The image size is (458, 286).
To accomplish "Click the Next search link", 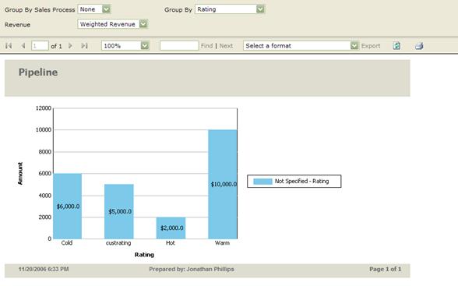I will click(226, 46).
